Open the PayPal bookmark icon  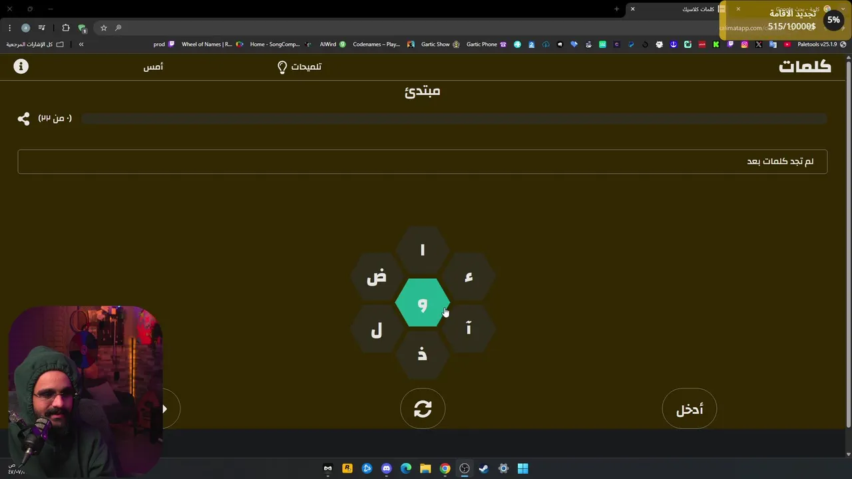(631, 45)
